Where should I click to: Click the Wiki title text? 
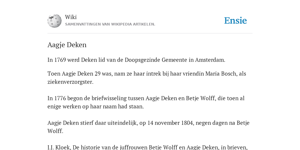point(71,17)
